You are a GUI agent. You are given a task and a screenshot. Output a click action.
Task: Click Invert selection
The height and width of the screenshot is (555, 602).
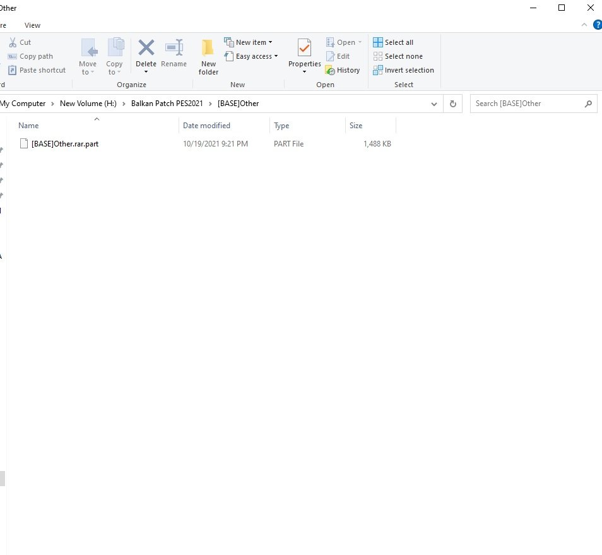pos(403,70)
